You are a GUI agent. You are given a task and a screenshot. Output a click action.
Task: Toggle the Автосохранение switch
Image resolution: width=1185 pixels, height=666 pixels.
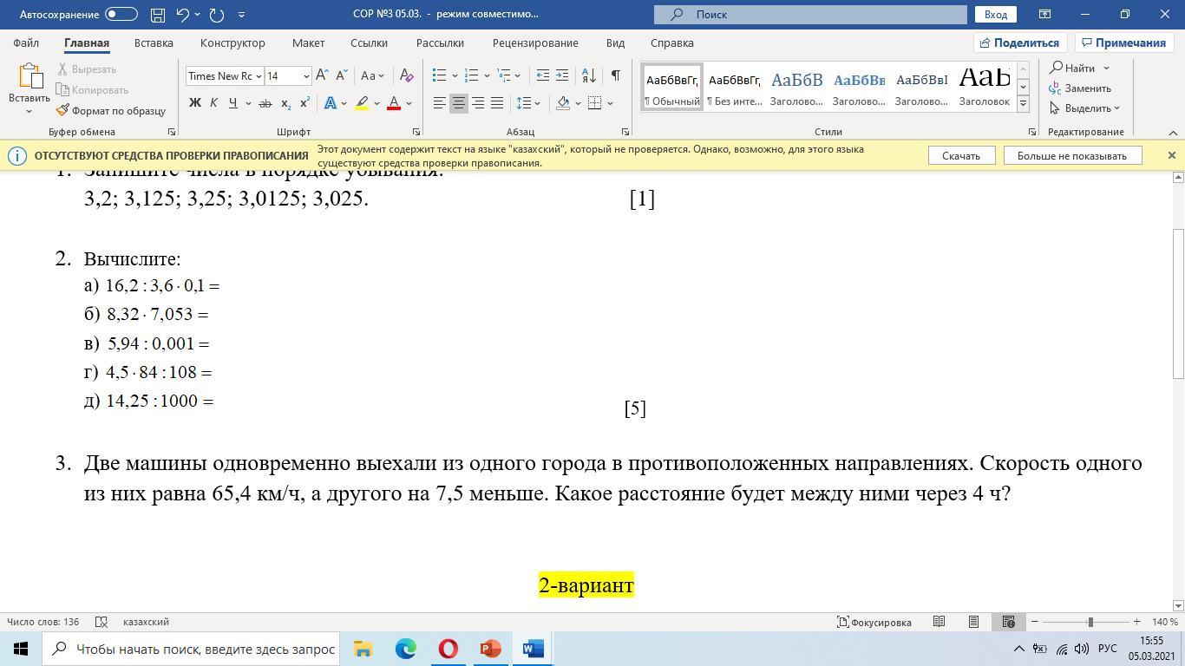coord(121,14)
